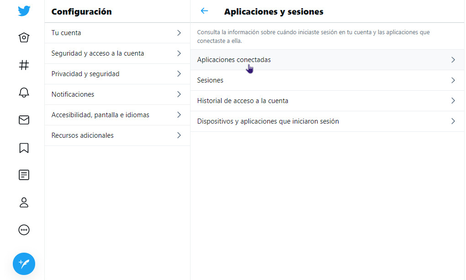Open Accesibilidad, pantalla e idiomas settings
The image size is (466, 280).
click(100, 115)
